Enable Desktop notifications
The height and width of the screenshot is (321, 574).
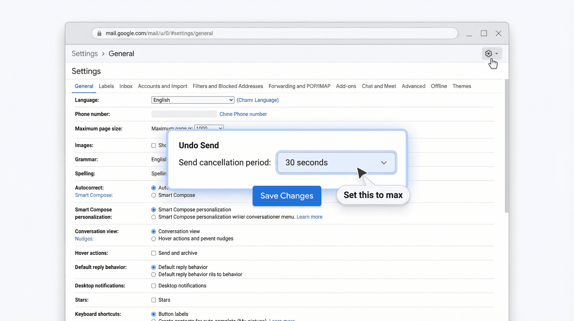coord(153,286)
